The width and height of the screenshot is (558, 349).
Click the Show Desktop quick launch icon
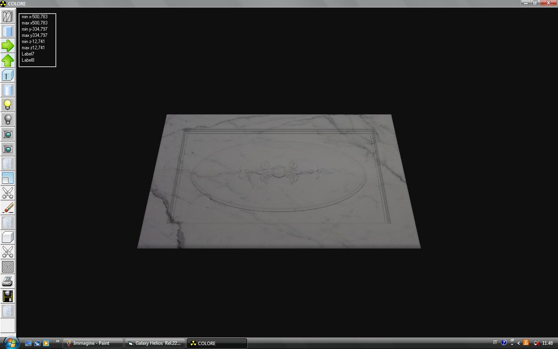[x=28, y=343]
